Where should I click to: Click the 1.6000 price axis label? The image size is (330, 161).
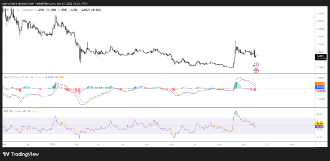(320, 44)
